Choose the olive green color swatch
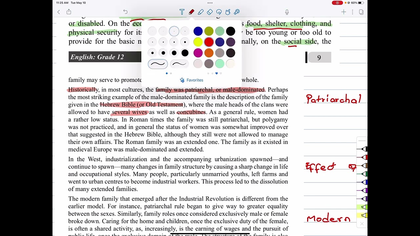The height and width of the screenshot is (236, 420). [x=209, y=31]
